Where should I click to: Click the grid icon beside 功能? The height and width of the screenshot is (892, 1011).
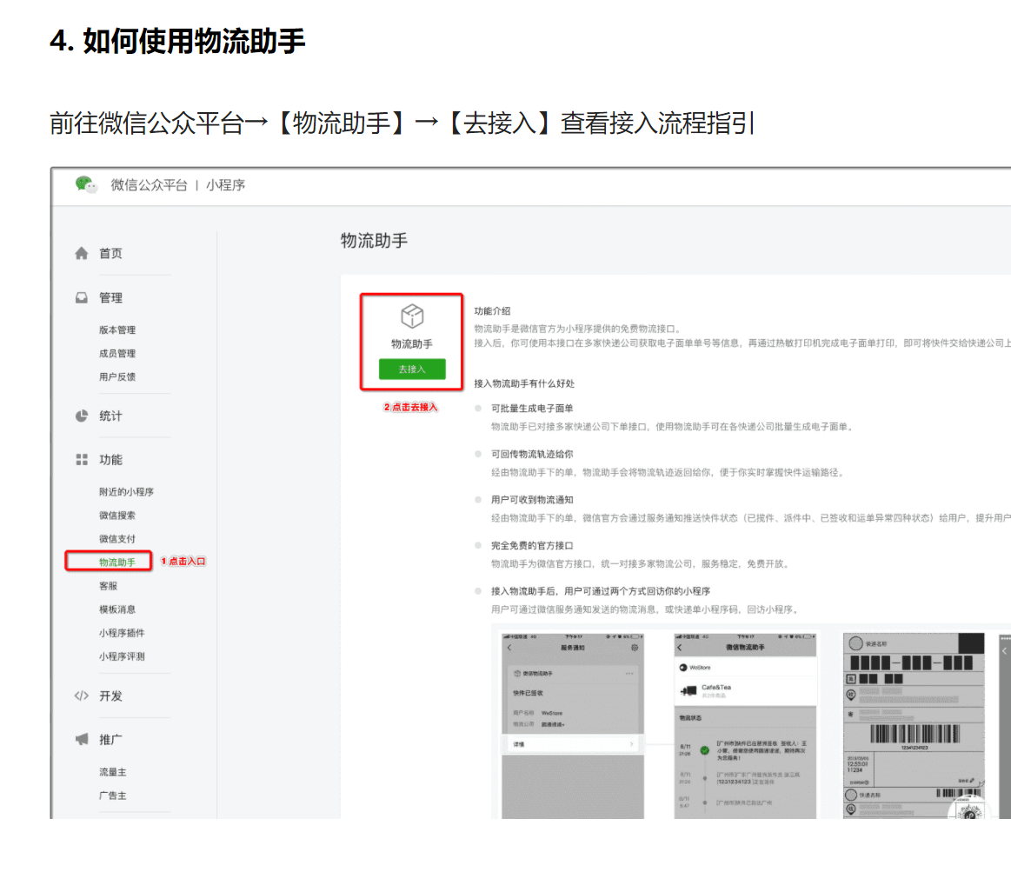pos(81,460)
